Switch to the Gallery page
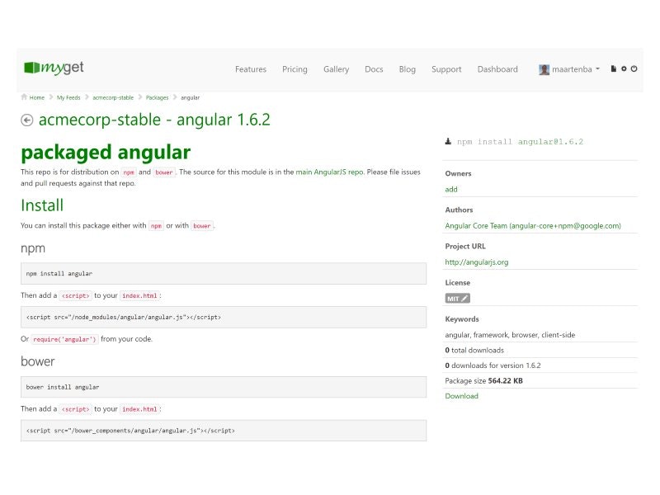The image size is (660, 495). [x=336, y=69]
